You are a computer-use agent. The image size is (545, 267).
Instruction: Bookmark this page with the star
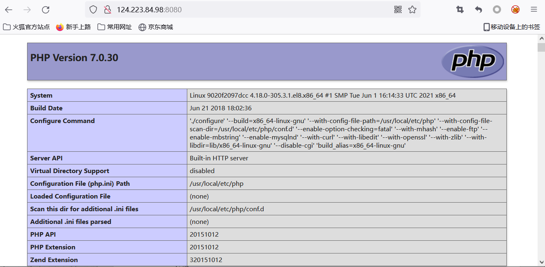point(412,9)
